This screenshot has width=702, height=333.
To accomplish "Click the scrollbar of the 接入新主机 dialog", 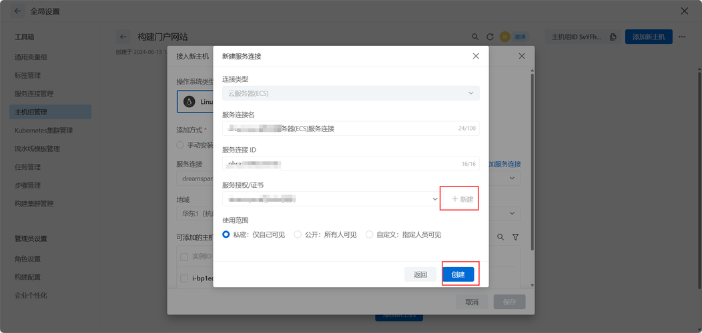I will point(531,161).
